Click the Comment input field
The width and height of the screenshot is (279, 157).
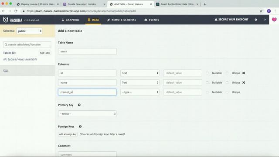pyautogui.click(x=87, y=154)
